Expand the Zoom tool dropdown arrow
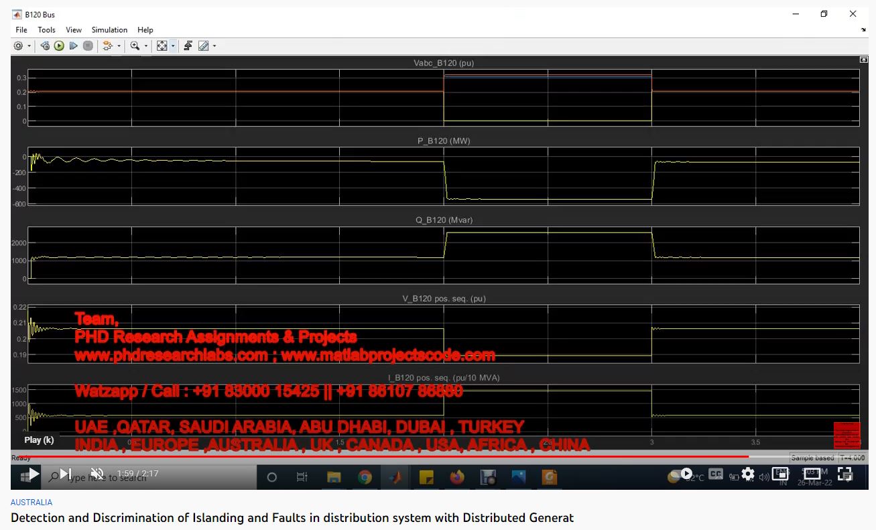 (x=145, y=46)
